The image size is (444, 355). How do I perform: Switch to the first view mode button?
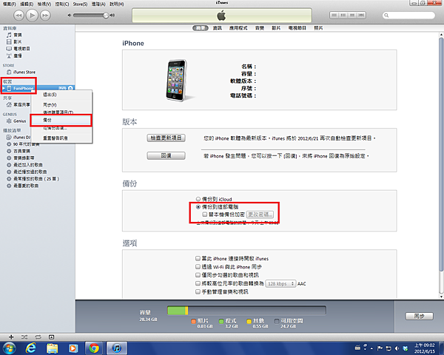334,16
